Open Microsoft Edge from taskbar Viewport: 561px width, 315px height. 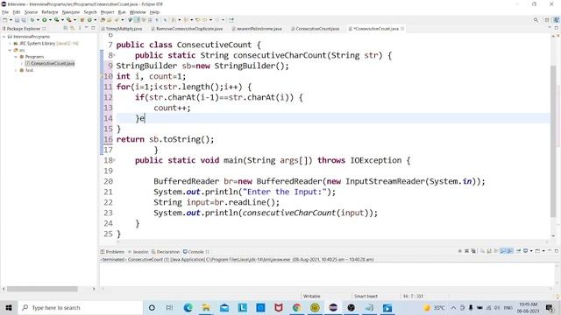(x=188, y=307)
